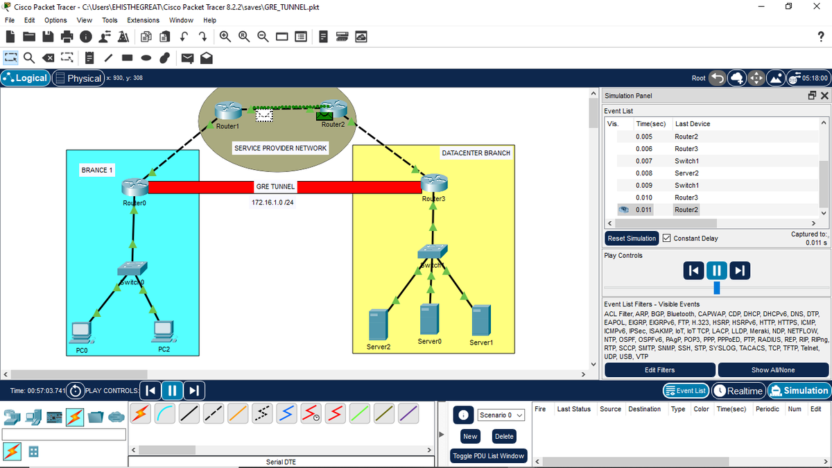Select the End Devices category icon
Viewport: 832px width, 468px height.
coord(33,416)
